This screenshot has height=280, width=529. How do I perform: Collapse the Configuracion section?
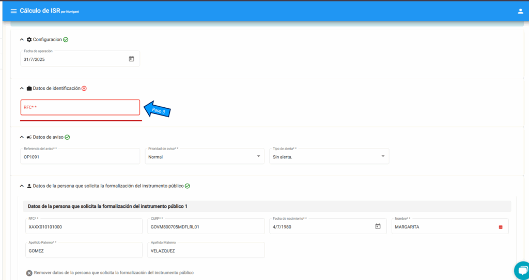coord(22,40)
